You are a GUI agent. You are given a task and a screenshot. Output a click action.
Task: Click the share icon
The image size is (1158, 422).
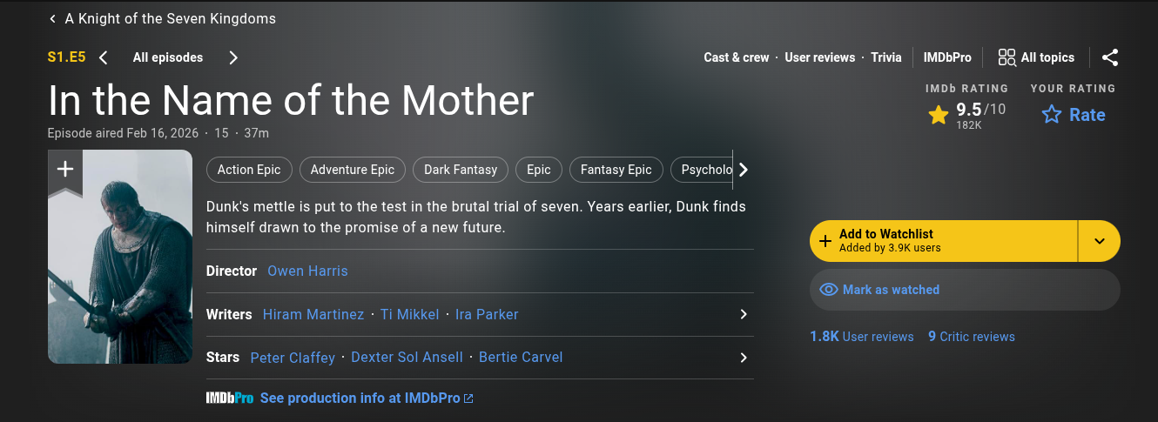point(1109,57)
